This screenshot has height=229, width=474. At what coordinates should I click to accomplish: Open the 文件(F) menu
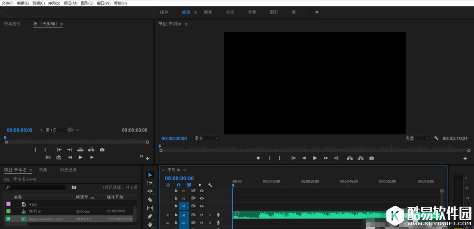[x=8, y=3]
